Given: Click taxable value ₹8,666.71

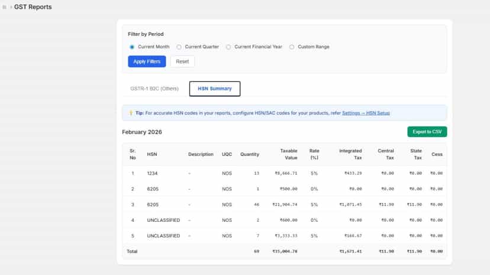Looking at the screenshot, I should coord(286,173).
